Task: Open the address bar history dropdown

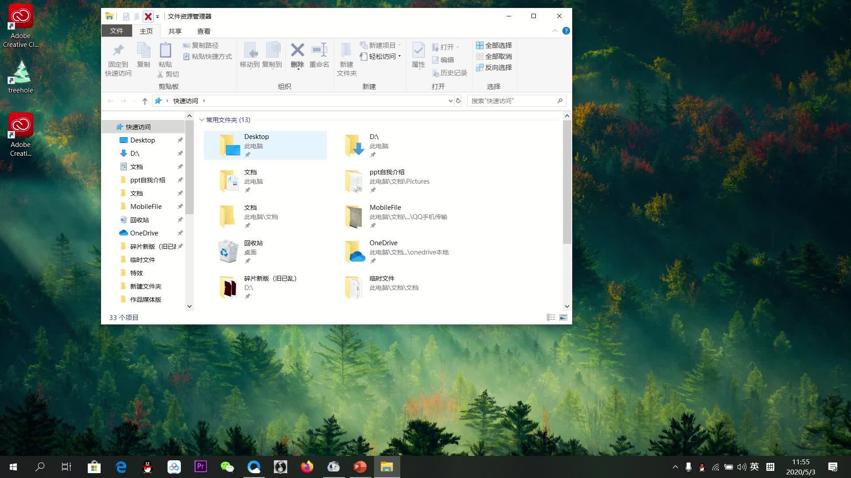Action: pyautogui.click(x=450, y=101)
